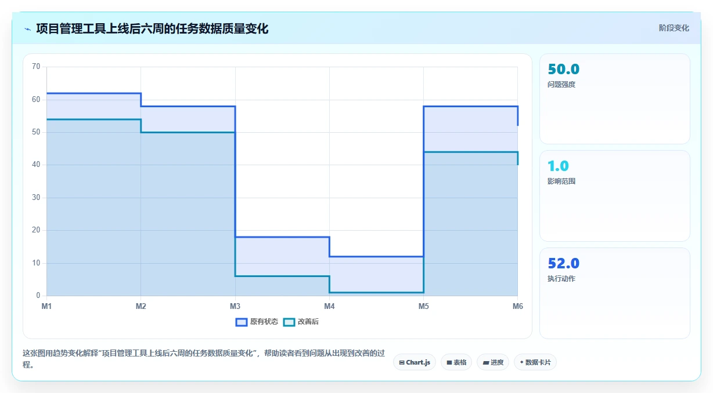Click the icon inside the 数据卡片 chip

click(x=521, y=362)
